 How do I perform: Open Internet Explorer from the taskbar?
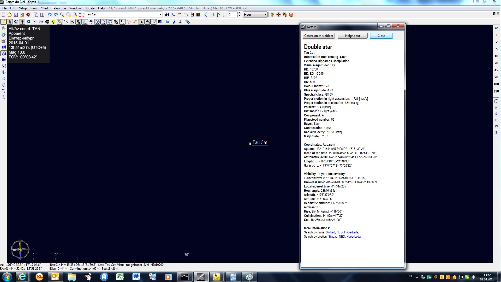(22, 277)
